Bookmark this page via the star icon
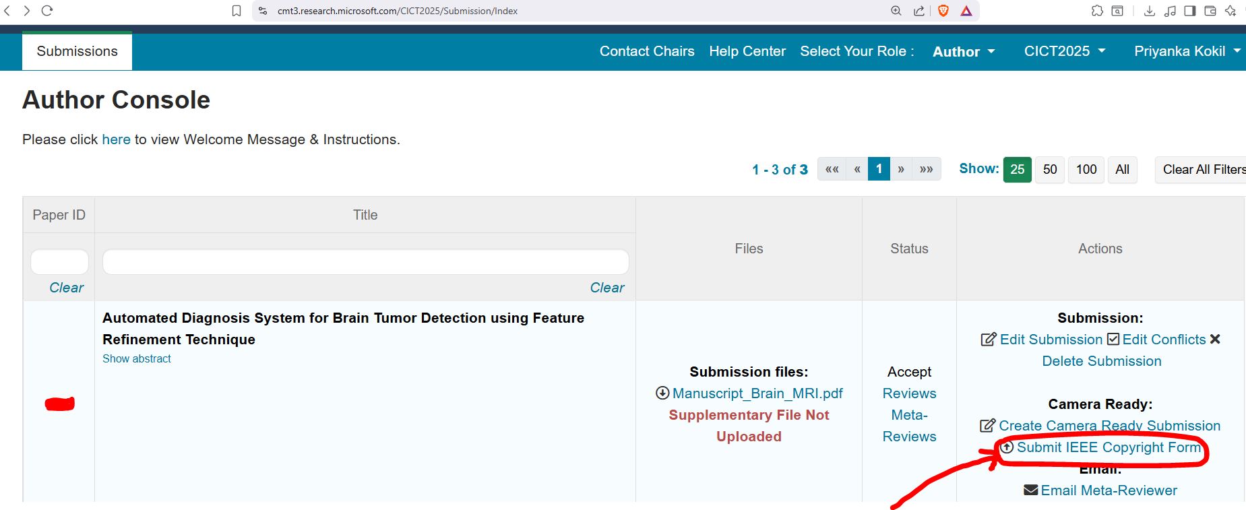The width and height of the screenshot is (1246, 510). 236,11
